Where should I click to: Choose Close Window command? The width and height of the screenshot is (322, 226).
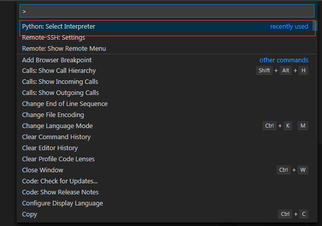(x=167, y=170)
